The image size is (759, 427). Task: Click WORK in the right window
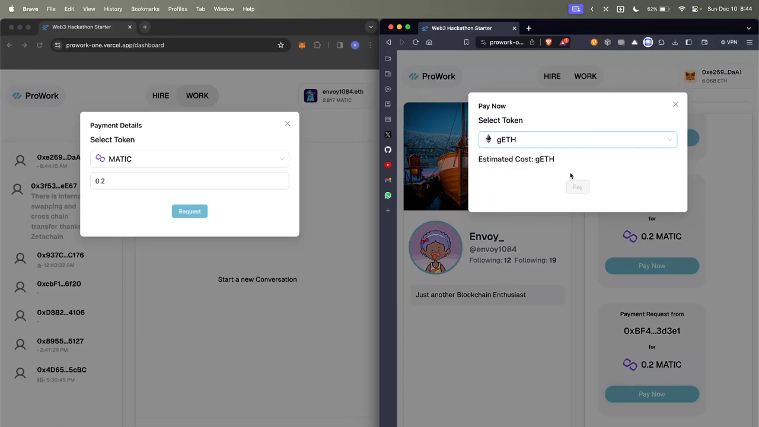click(x=585, y=76)
